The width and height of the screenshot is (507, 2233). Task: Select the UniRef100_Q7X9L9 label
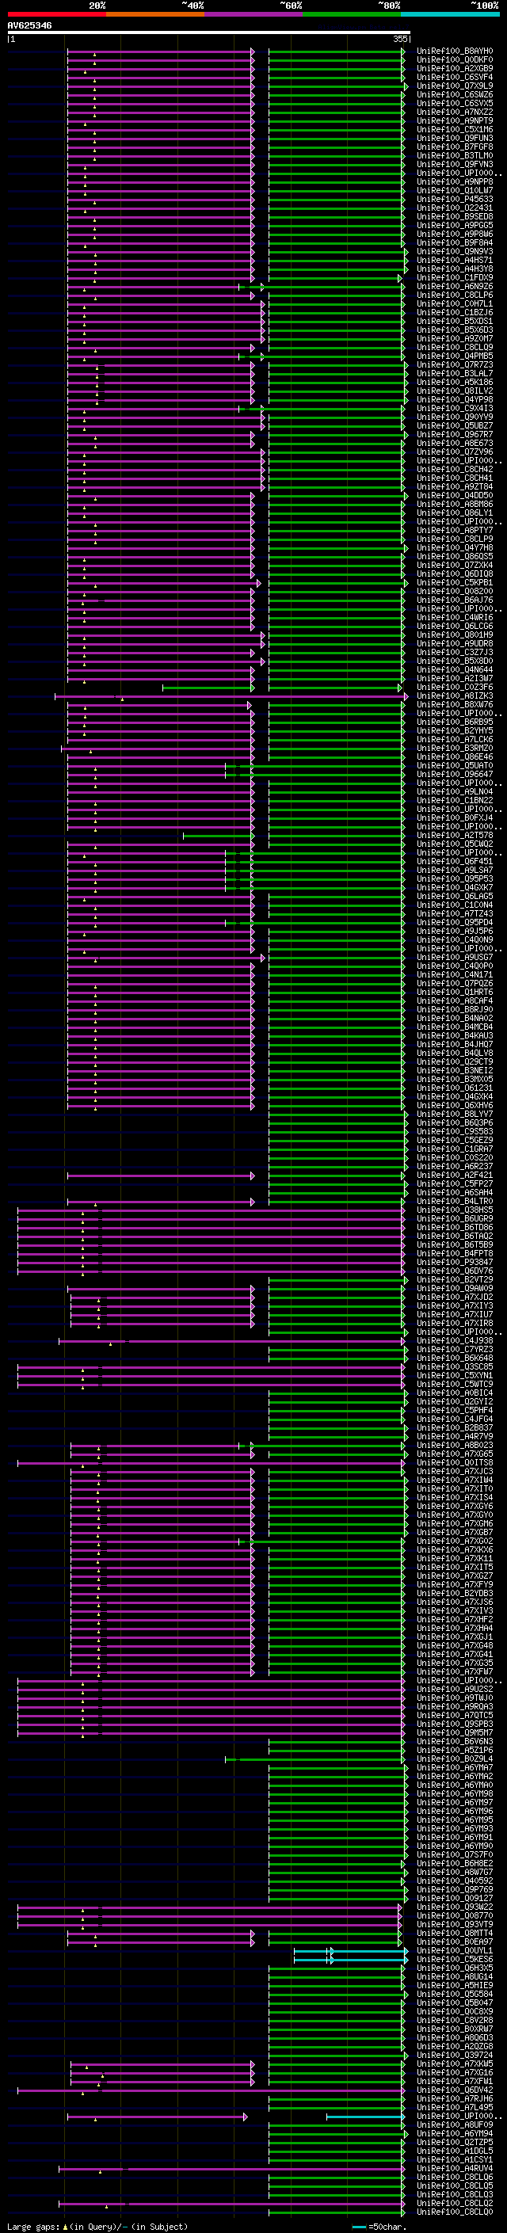coord(455,86)
